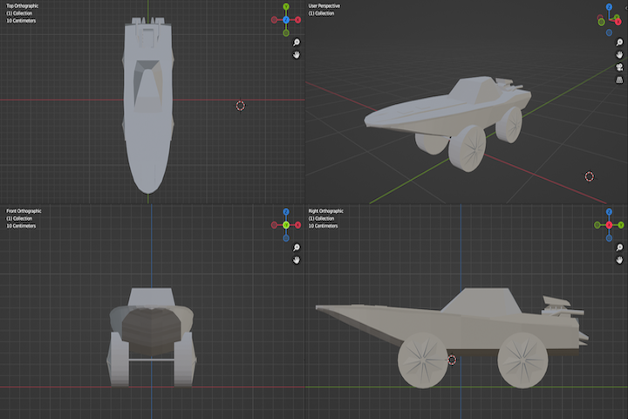Image resolution: width=628 pixels, height=419 pixels.
Task: Select the pan hand icon in User Perspective viewport
Action: [x=618, y=54]
